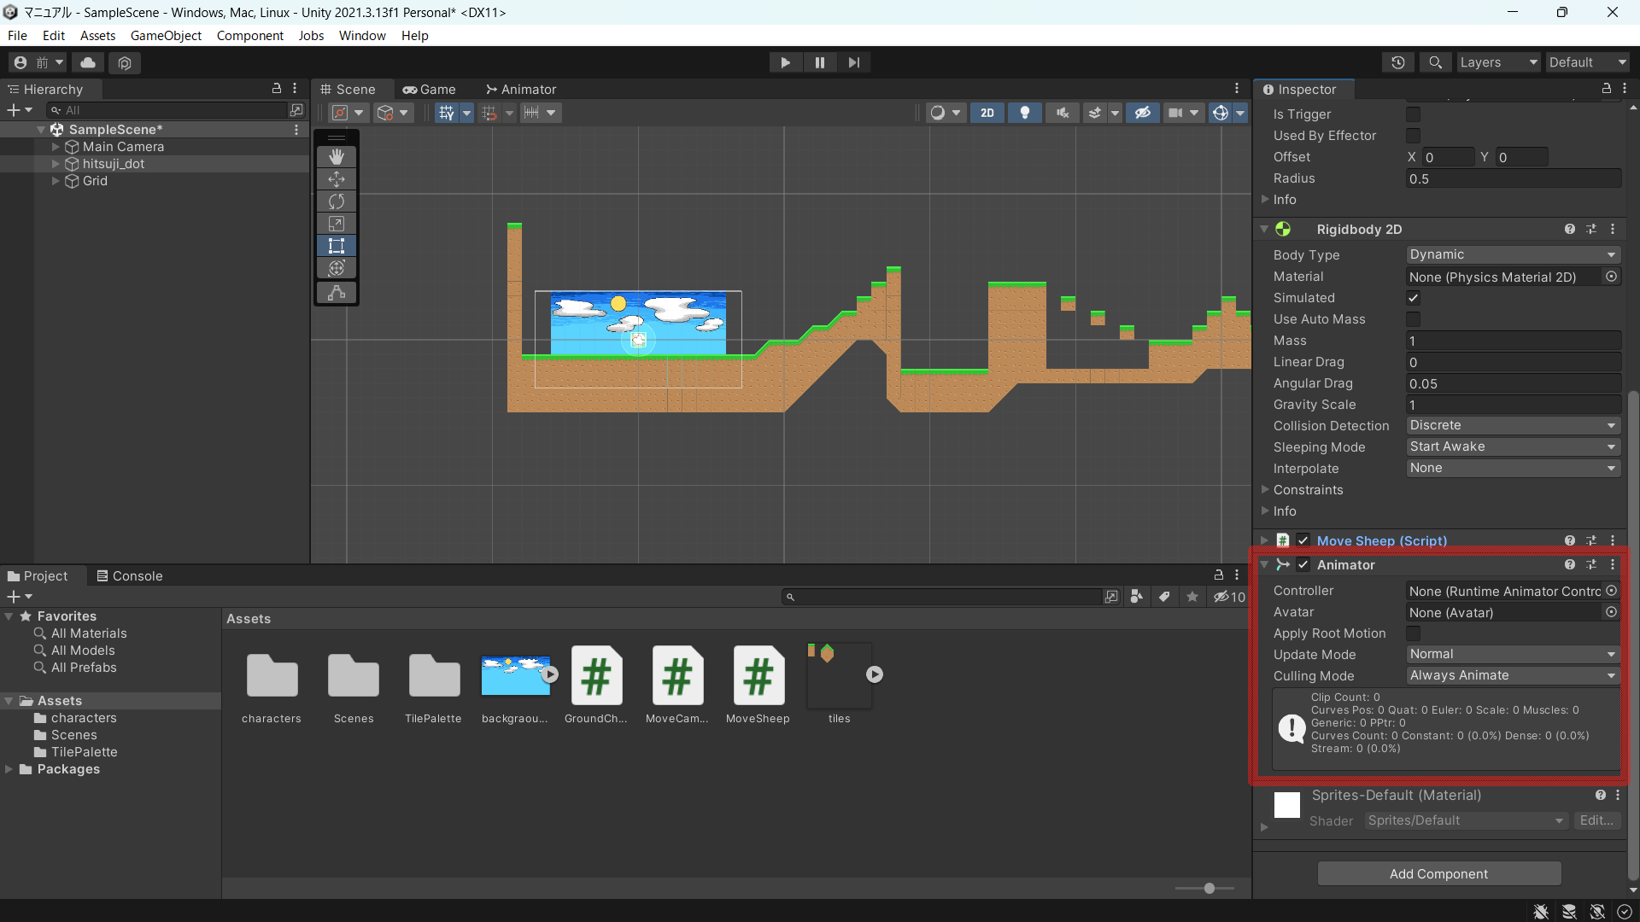Image resolution: width=1640 pixels, height=922 pixels.
Task: Select the Rect Transform tool
Action: tap(336, 245)
